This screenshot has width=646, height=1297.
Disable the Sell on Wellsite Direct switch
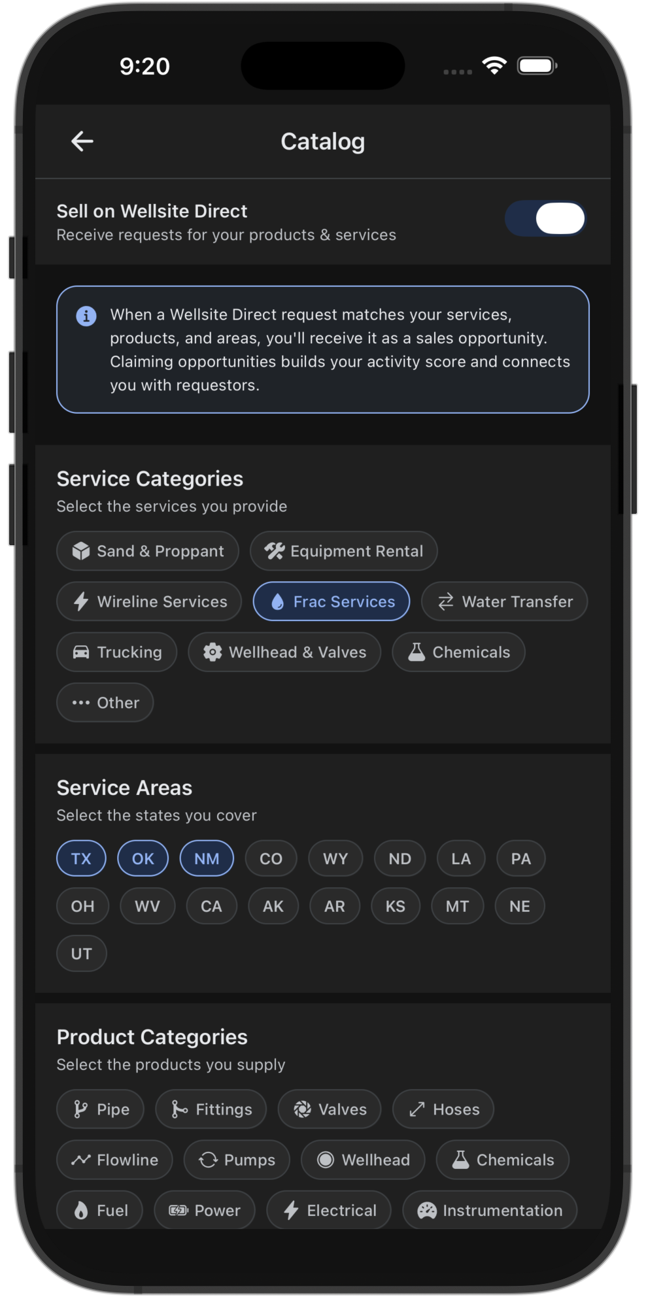(545, 218)
